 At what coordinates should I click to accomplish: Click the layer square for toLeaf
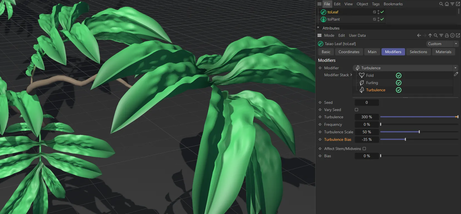[x=375, y=12]
